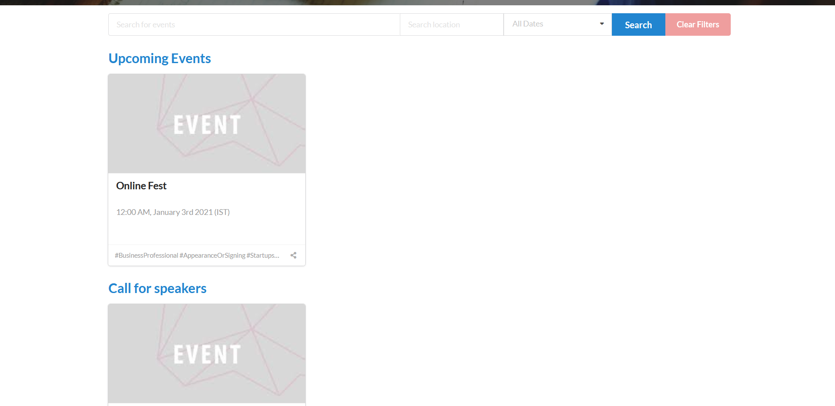
Task: Click the share icon on Online Fest card
Action: click(293, 256)
